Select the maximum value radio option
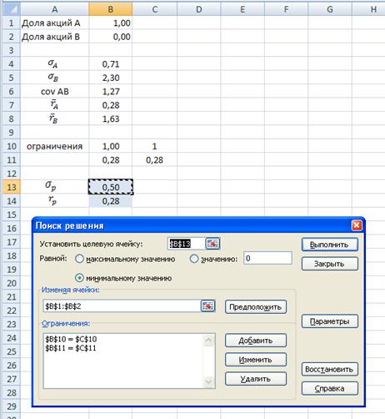This screenshot has height=419, width=385. [79, 259]
